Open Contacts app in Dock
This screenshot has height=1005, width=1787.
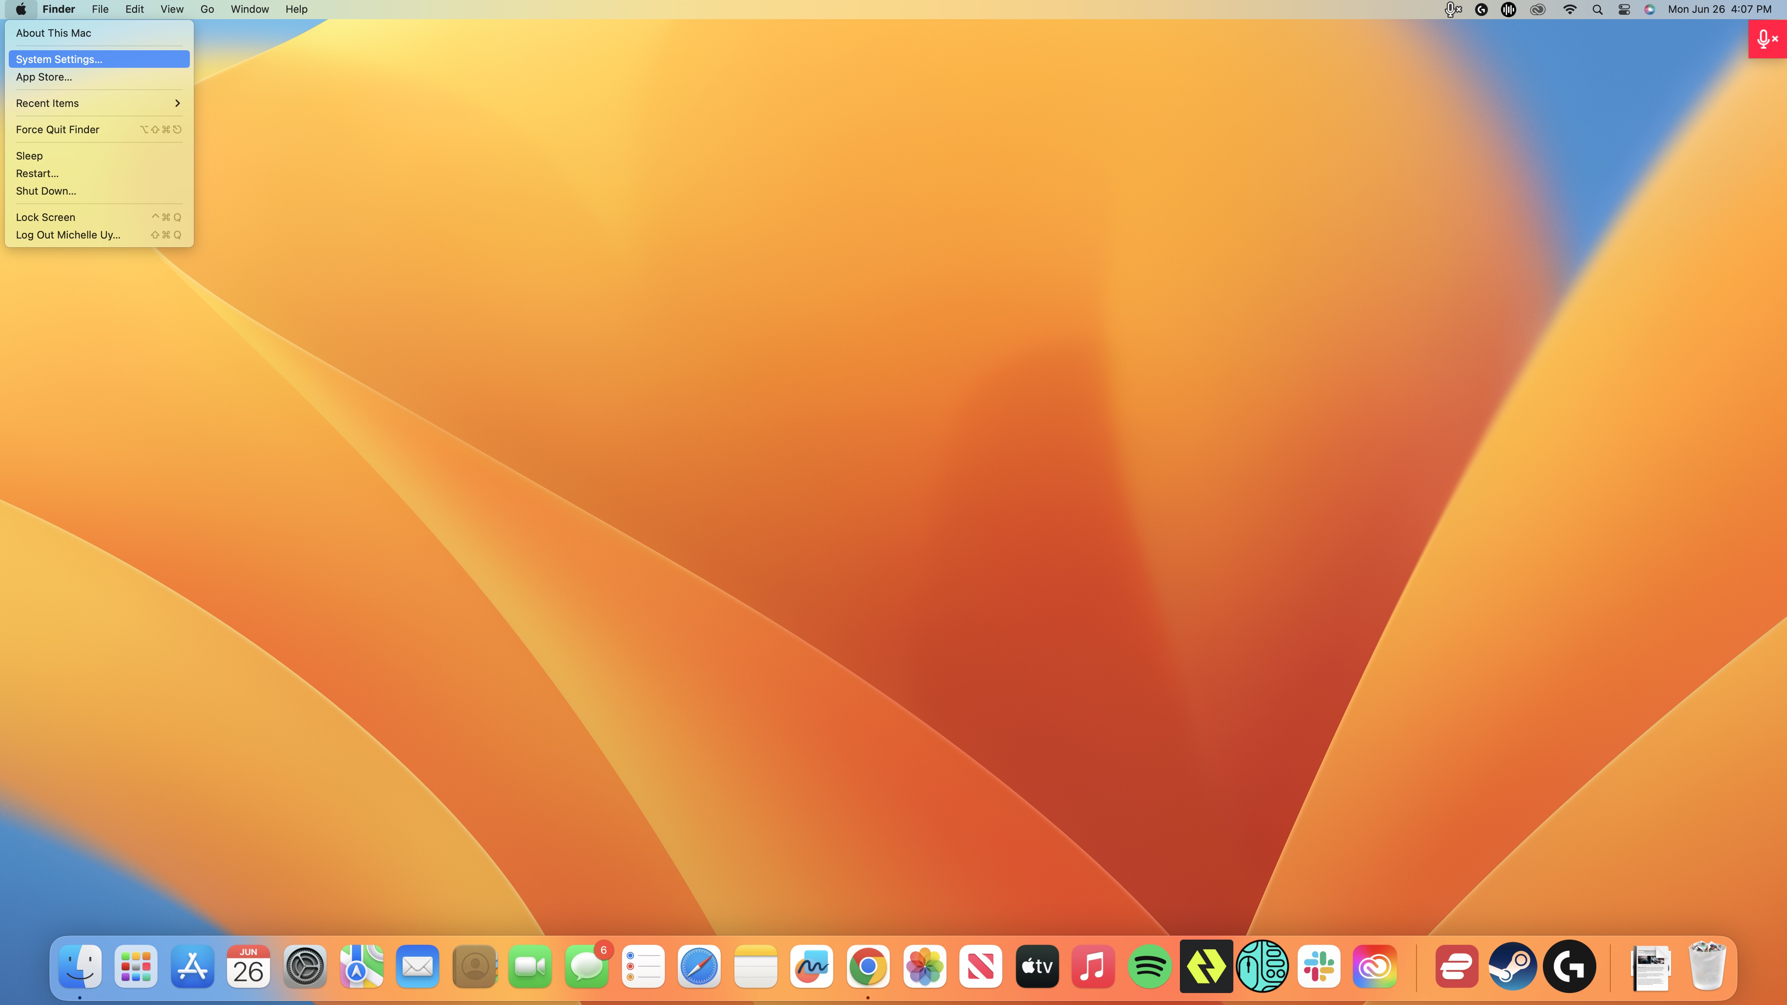point(475,966)
